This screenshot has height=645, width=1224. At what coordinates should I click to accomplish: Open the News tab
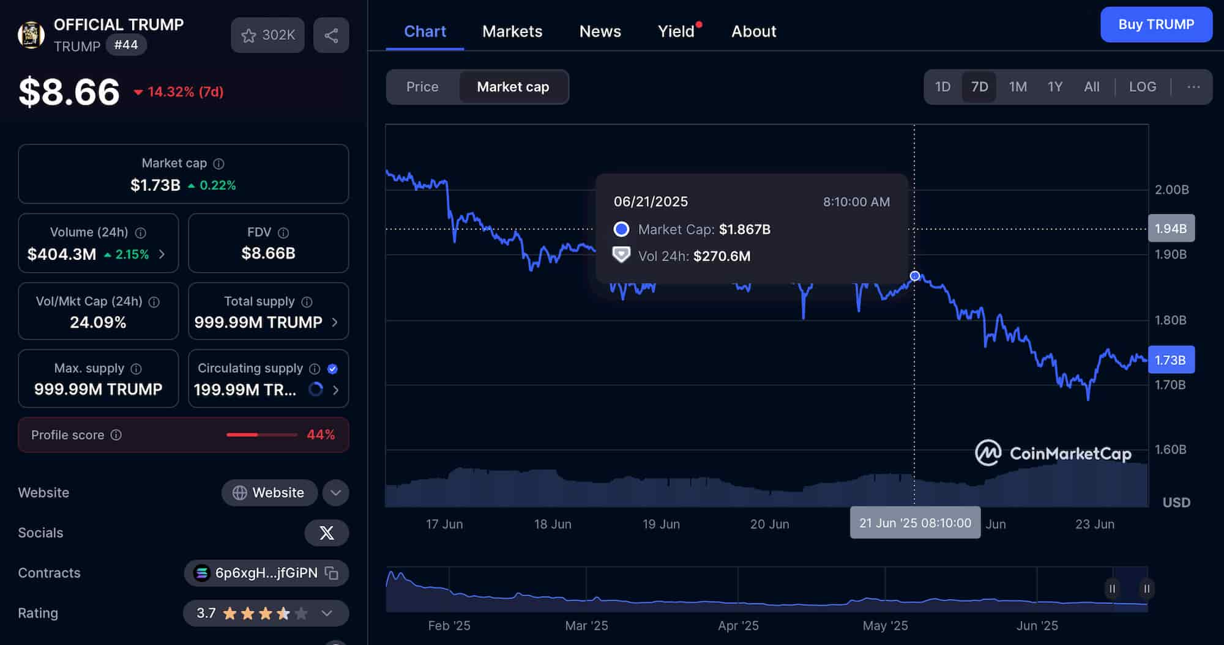coord(600,31)
